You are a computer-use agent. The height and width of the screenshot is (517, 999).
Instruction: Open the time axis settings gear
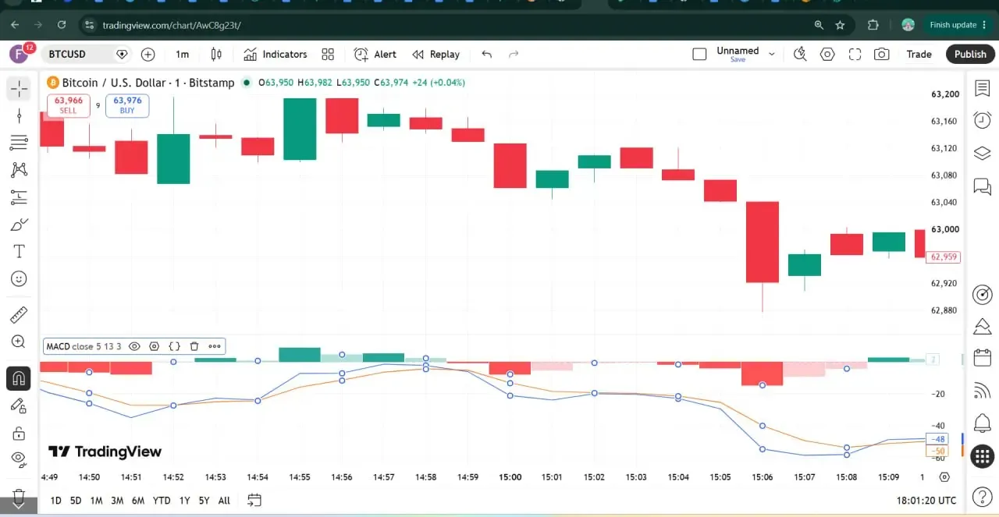944,477
